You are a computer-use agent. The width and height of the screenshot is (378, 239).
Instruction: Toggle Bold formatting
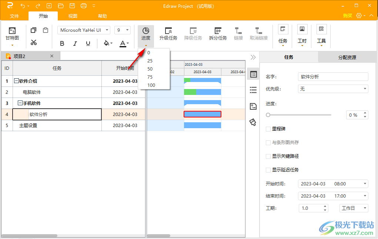62,44
